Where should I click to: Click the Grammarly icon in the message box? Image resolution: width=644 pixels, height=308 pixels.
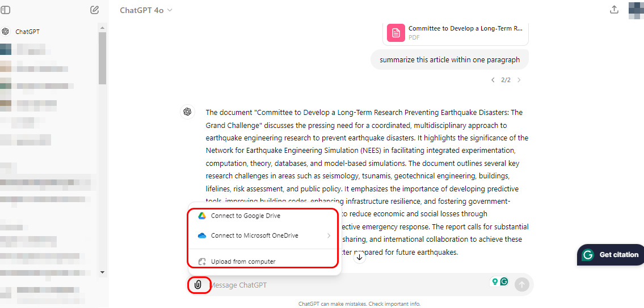tap(504, 281)
